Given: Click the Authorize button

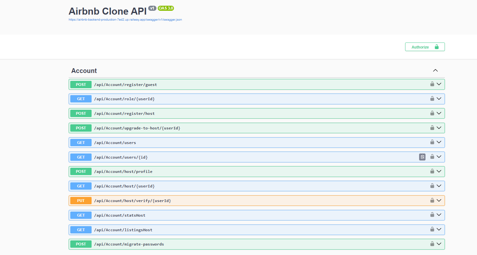Looking at the screenshot, I should [425, 47].
